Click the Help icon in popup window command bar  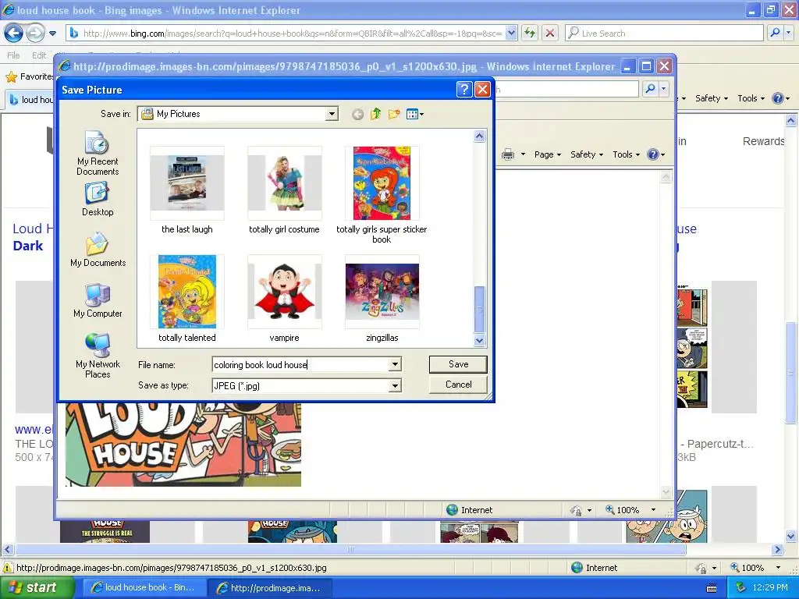pyautogui.click(x=653, y=154)
